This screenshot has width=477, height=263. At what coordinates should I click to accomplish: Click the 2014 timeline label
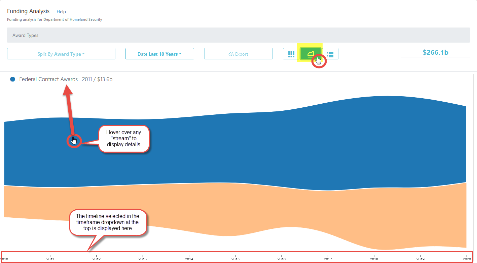(x=189, y=259)
